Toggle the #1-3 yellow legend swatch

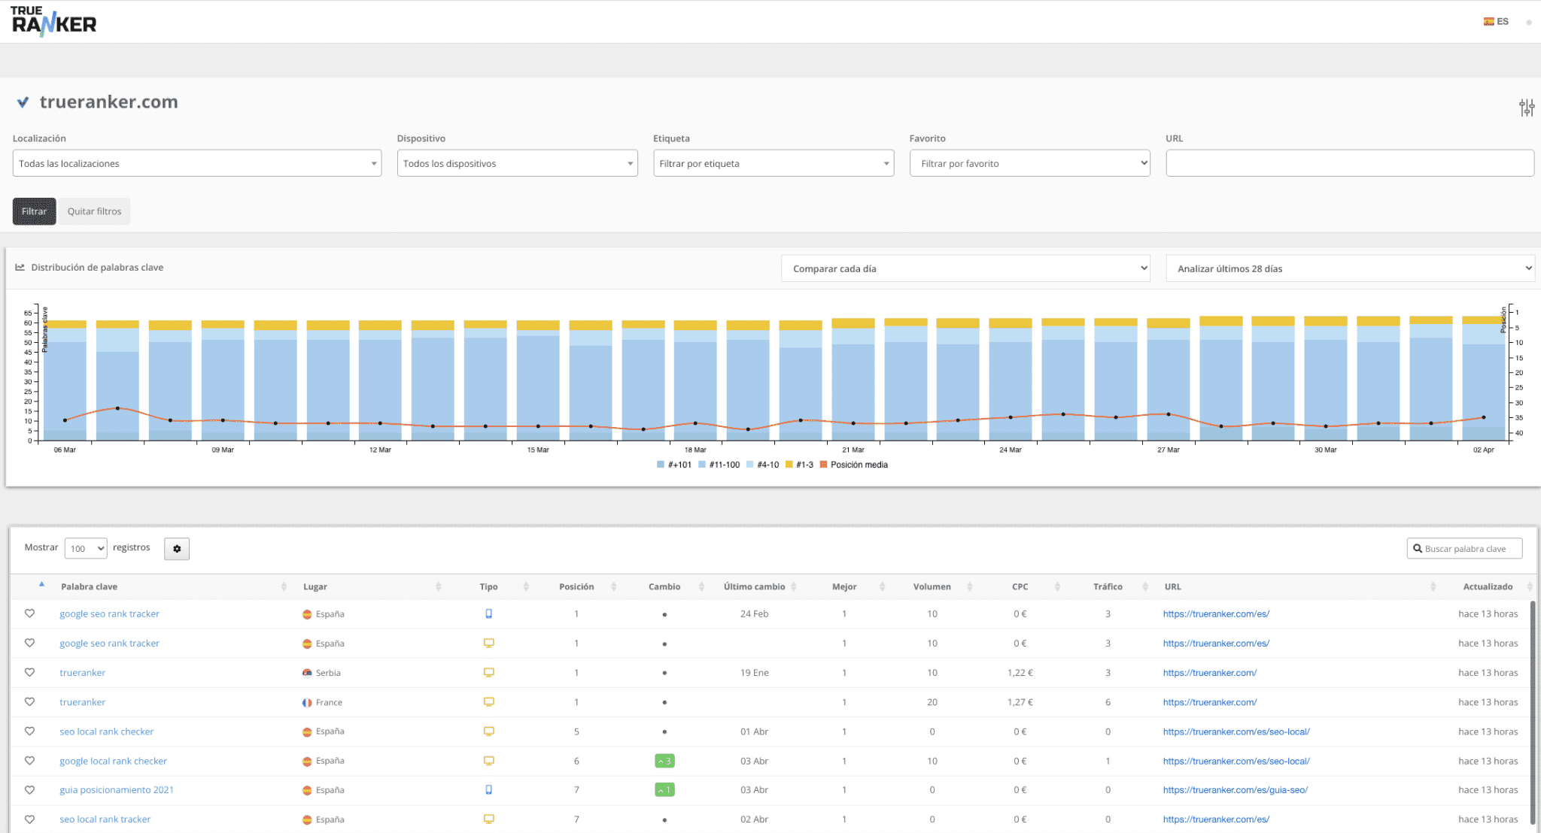[789, 465]
